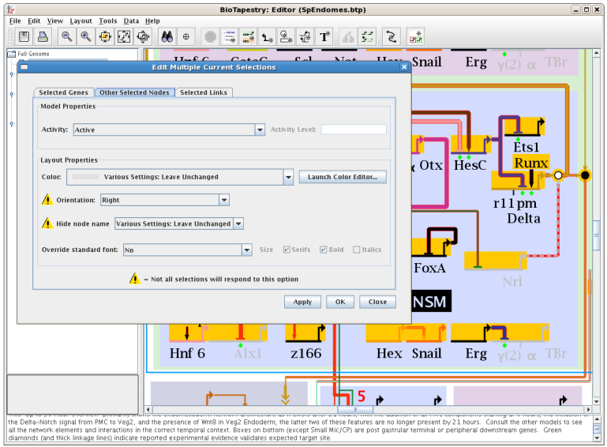The width and height of the screenshot is (607, 447).
Task: Click the Zoom In magnifier icon
Action: pos(85,36)
